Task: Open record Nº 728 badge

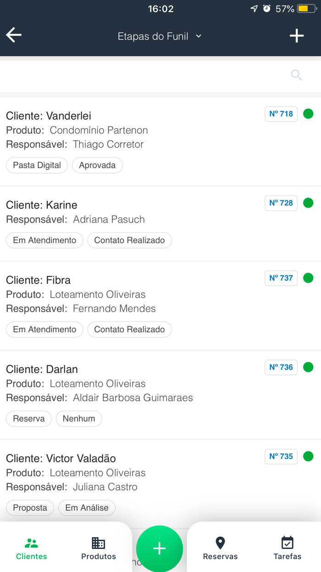Action: pyautogui.click(x=281, y=203)
